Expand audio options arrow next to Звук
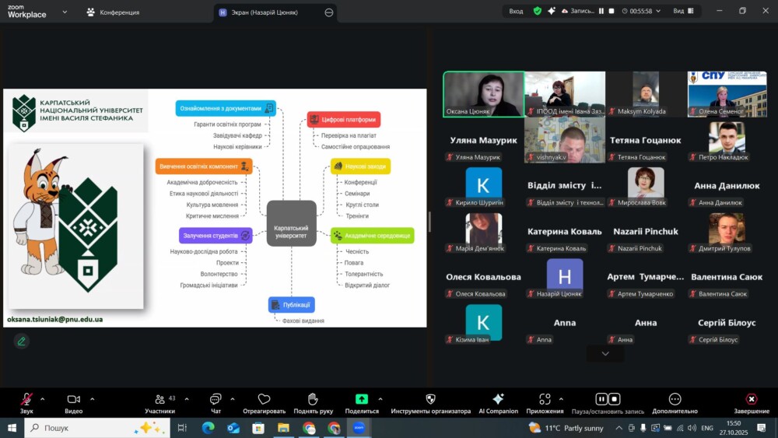778x438 pixels. pos(43,398)
